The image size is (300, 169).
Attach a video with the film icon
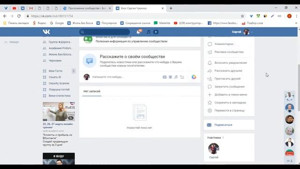170,77
